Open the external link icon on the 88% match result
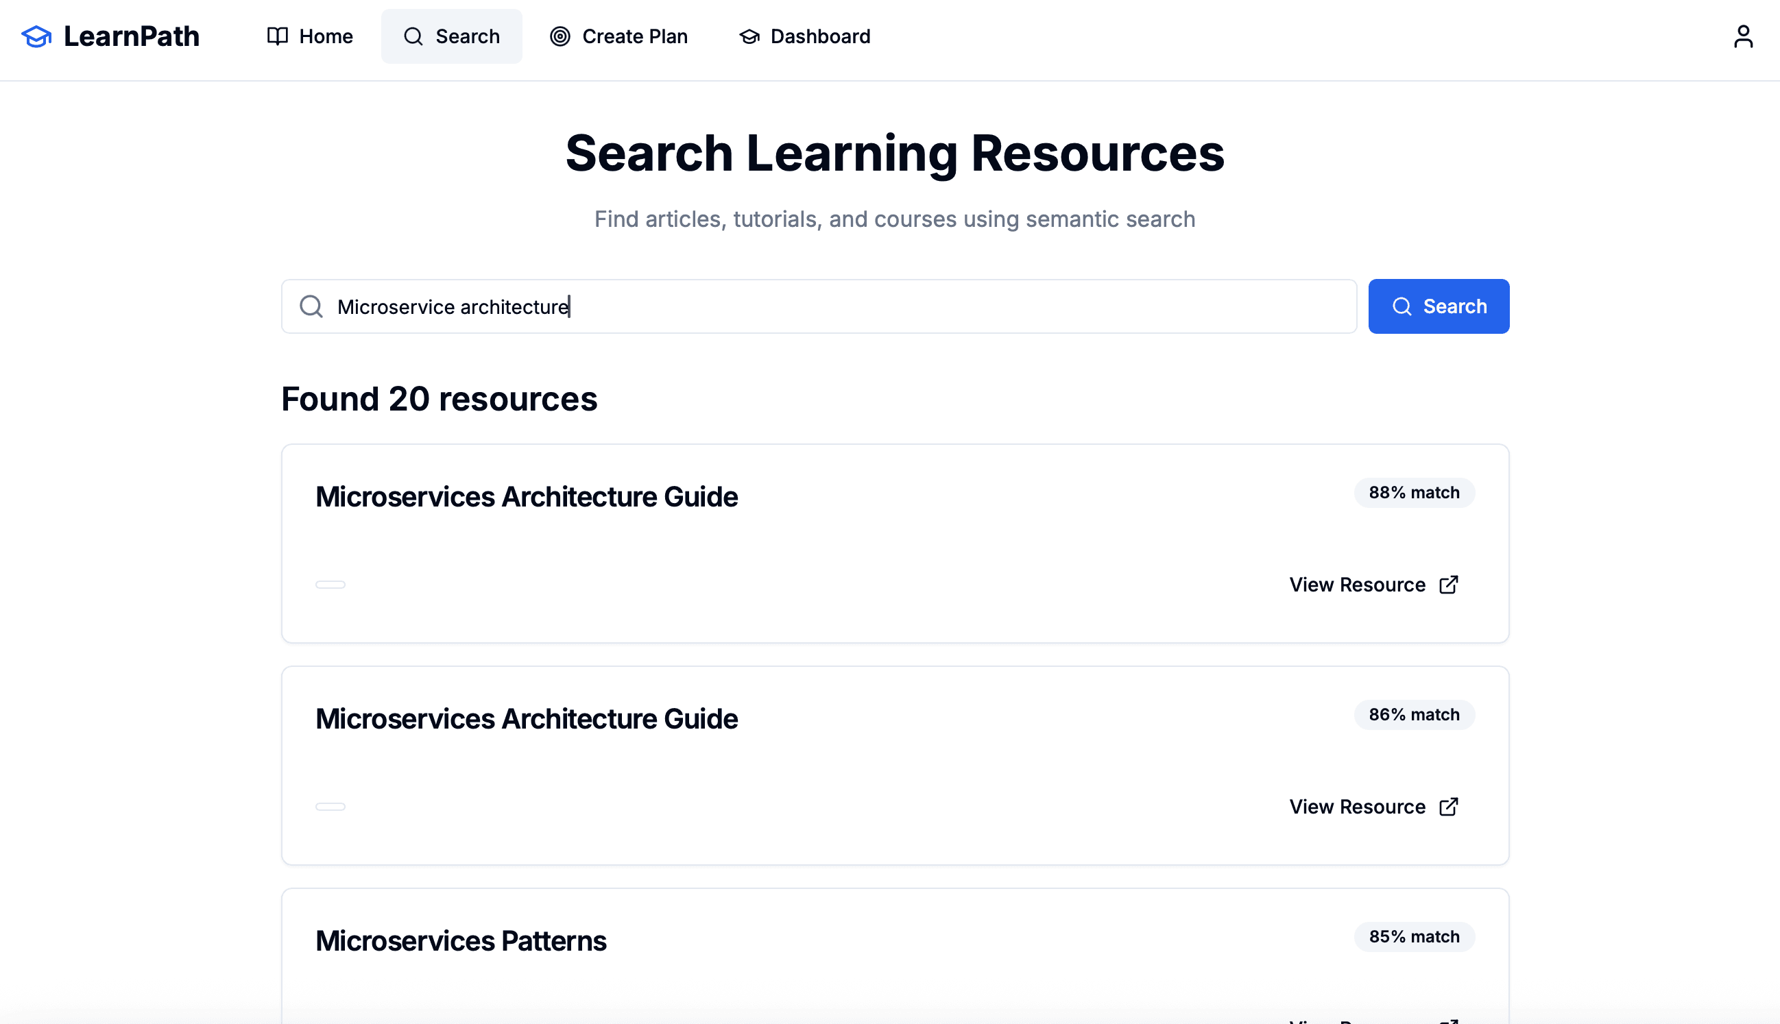 (1449, 585)
